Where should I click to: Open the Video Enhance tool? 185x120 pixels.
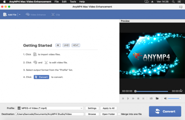point(36,15)
